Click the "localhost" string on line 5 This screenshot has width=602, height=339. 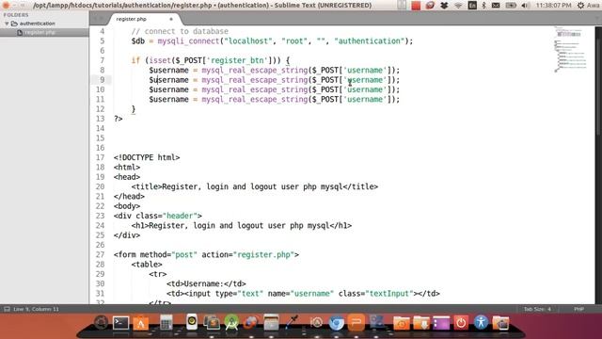click(248, 41)
